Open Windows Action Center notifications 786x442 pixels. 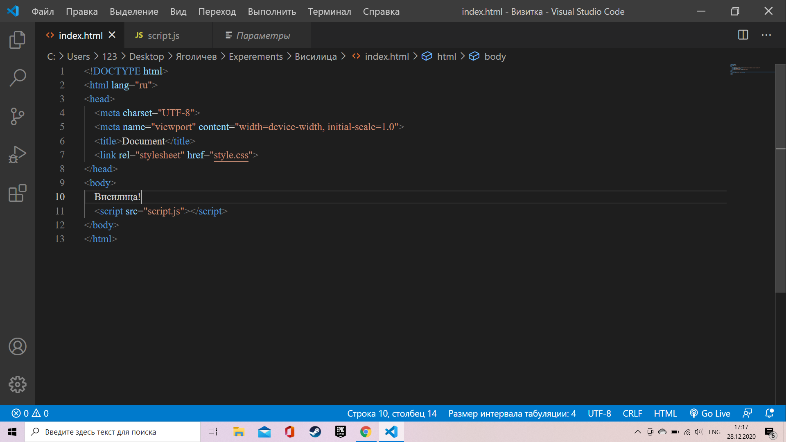click(770, 432)
